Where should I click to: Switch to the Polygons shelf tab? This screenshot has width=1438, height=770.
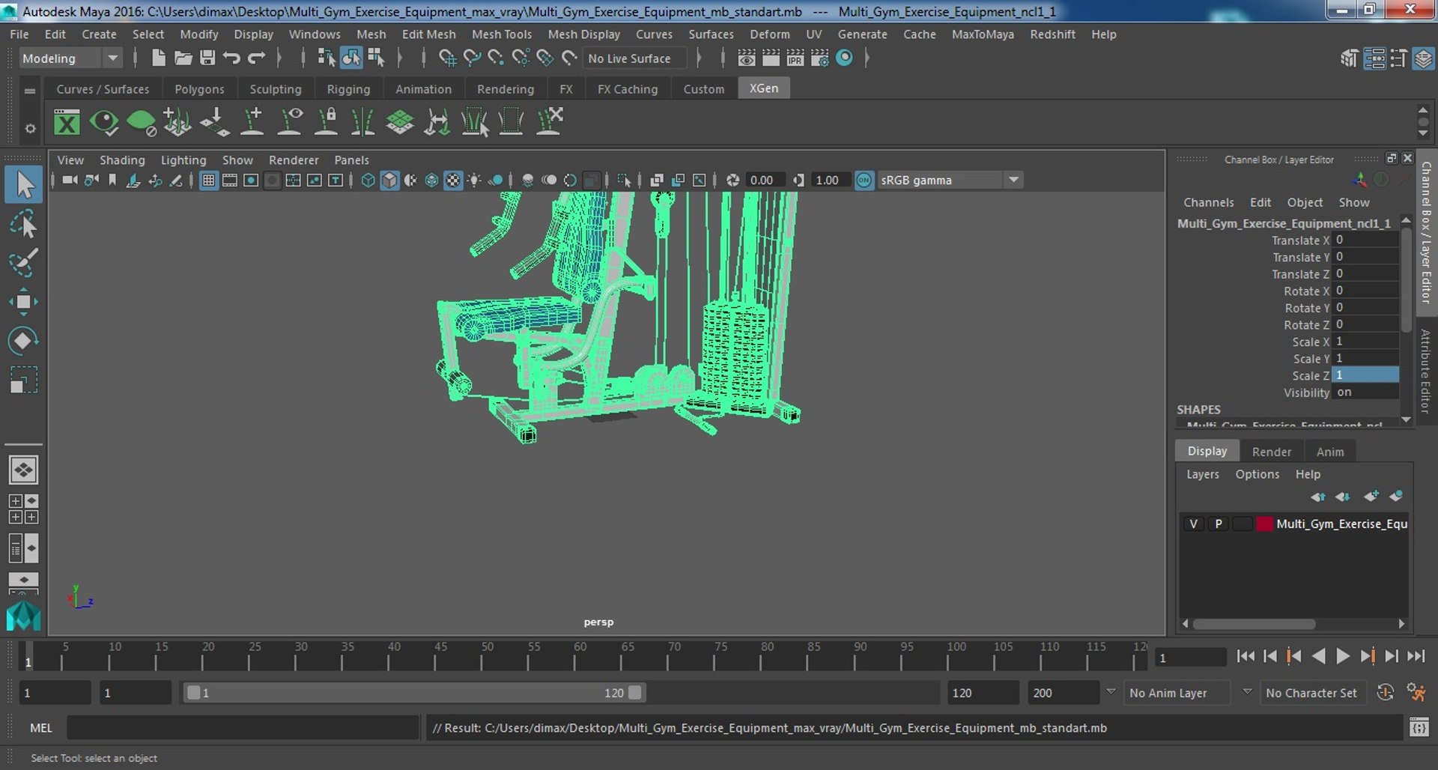pos(199,89)
